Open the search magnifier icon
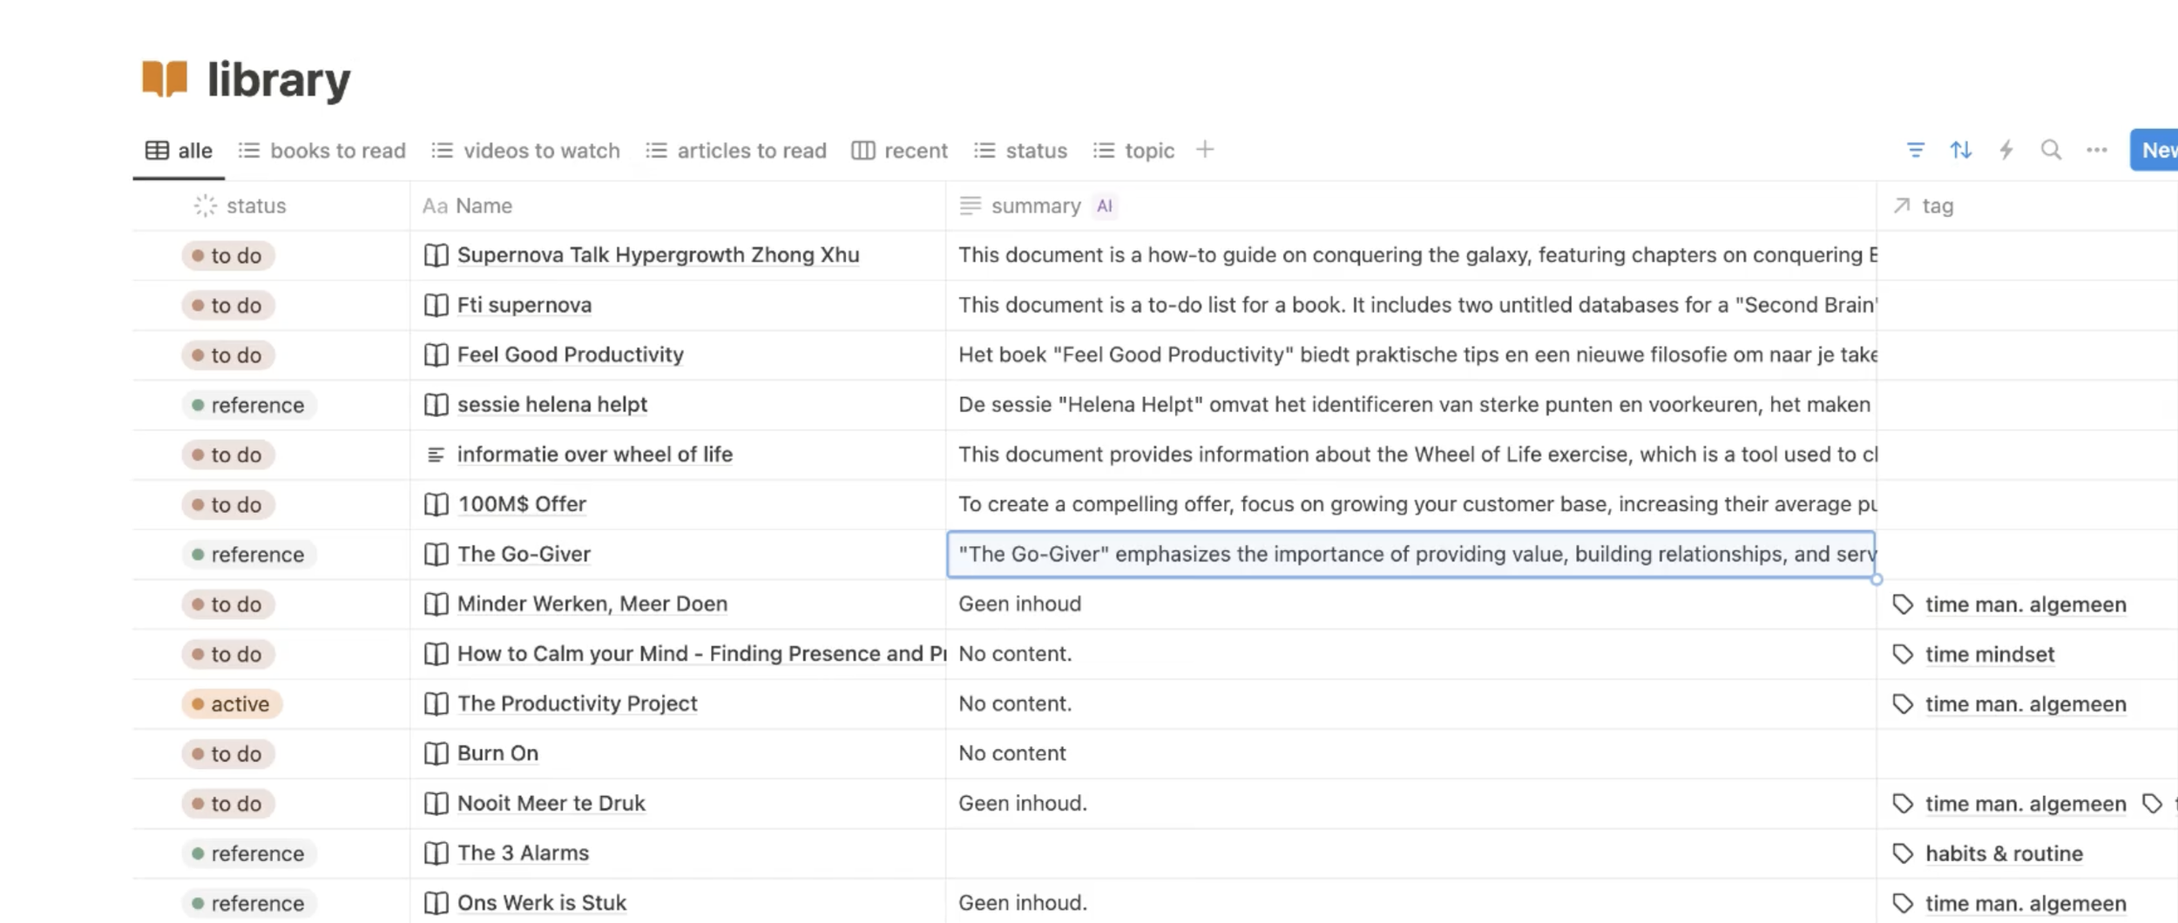Screen dimensions: 2178x923 (2051, 151)
